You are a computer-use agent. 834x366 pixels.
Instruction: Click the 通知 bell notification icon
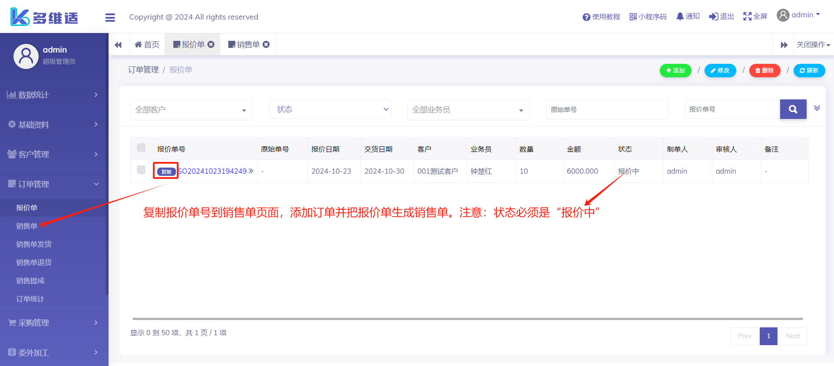680,16
